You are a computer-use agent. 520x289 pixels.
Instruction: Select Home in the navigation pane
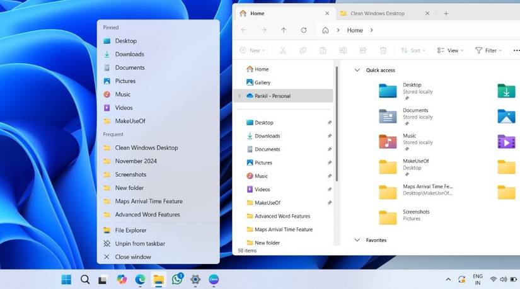pos(284,69)
